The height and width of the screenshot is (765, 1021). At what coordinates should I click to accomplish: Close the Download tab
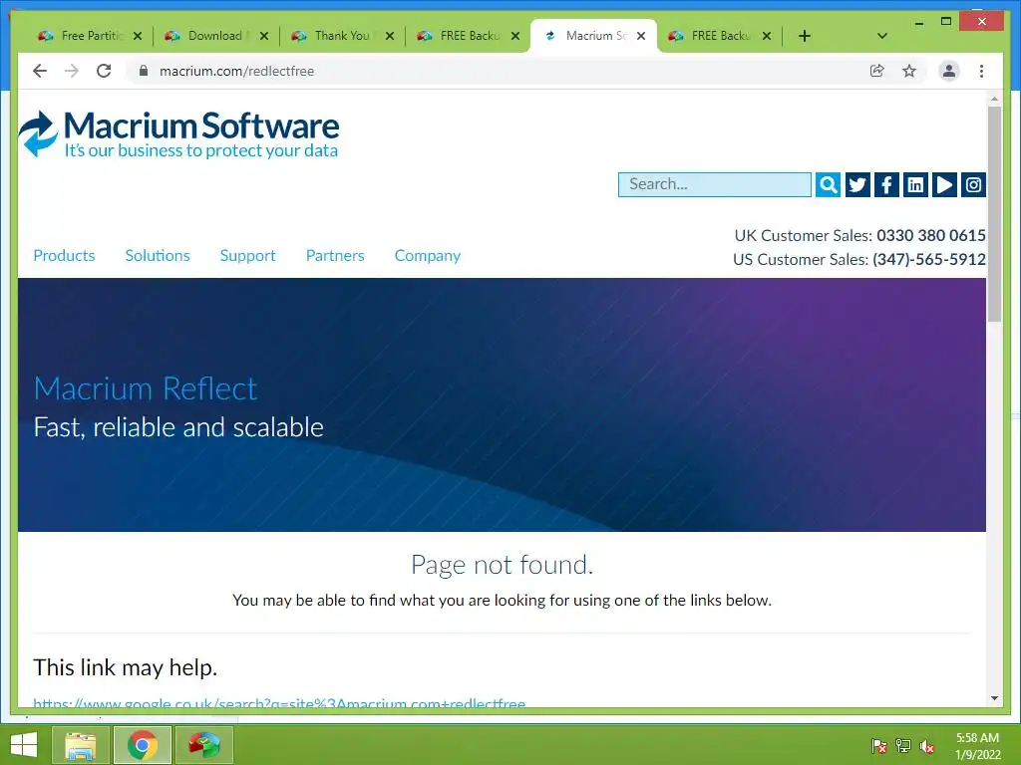263,36
